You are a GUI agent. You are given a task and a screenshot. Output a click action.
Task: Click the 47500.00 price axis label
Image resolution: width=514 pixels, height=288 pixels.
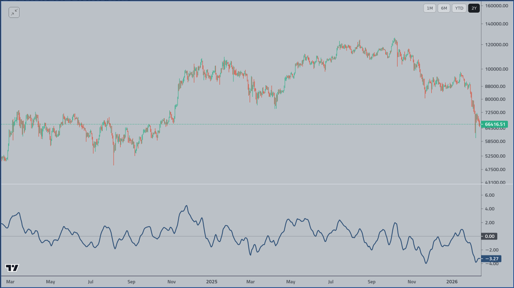pos(496,170)
